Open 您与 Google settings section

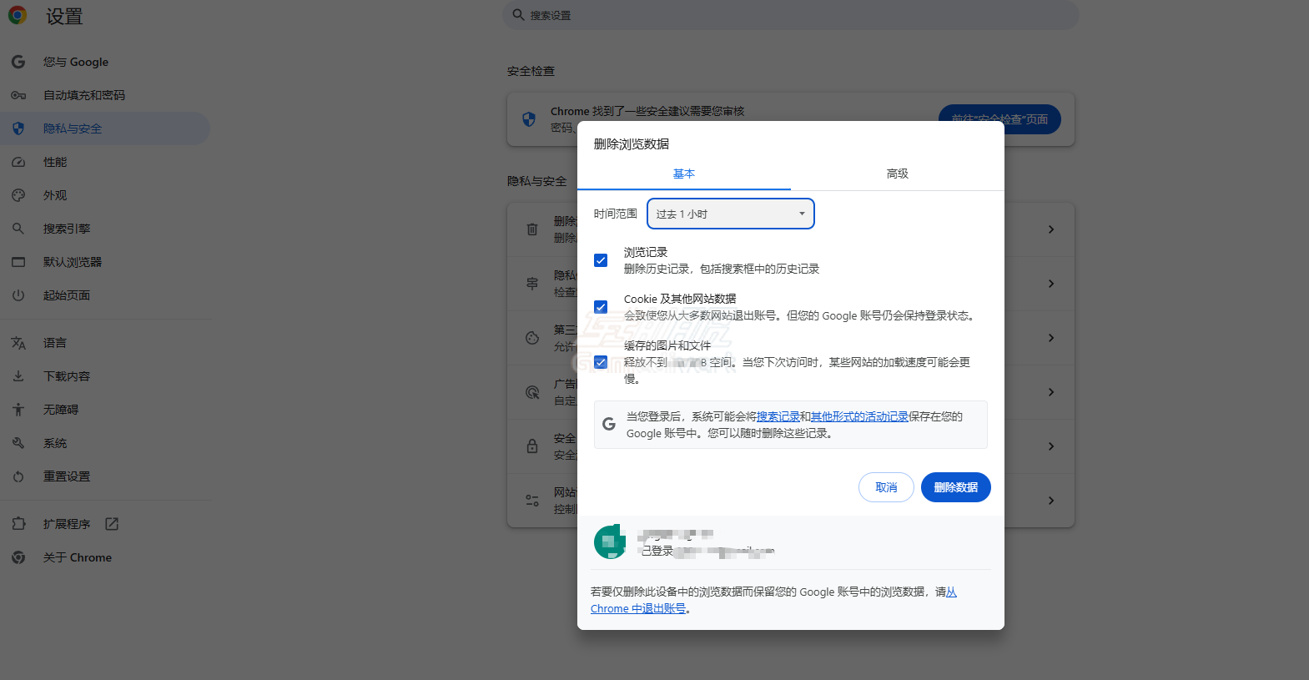point(105,62)
